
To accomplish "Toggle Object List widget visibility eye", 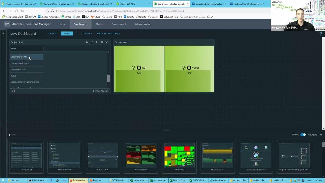I will pyautogui.click(x=102, y=42).
